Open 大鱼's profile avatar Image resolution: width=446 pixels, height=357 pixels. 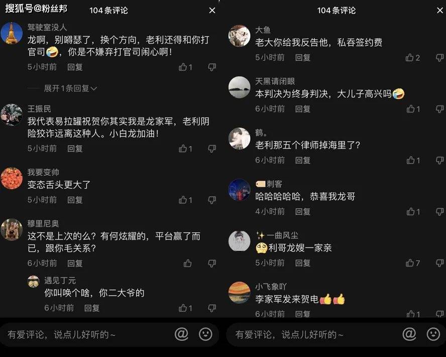240,36
